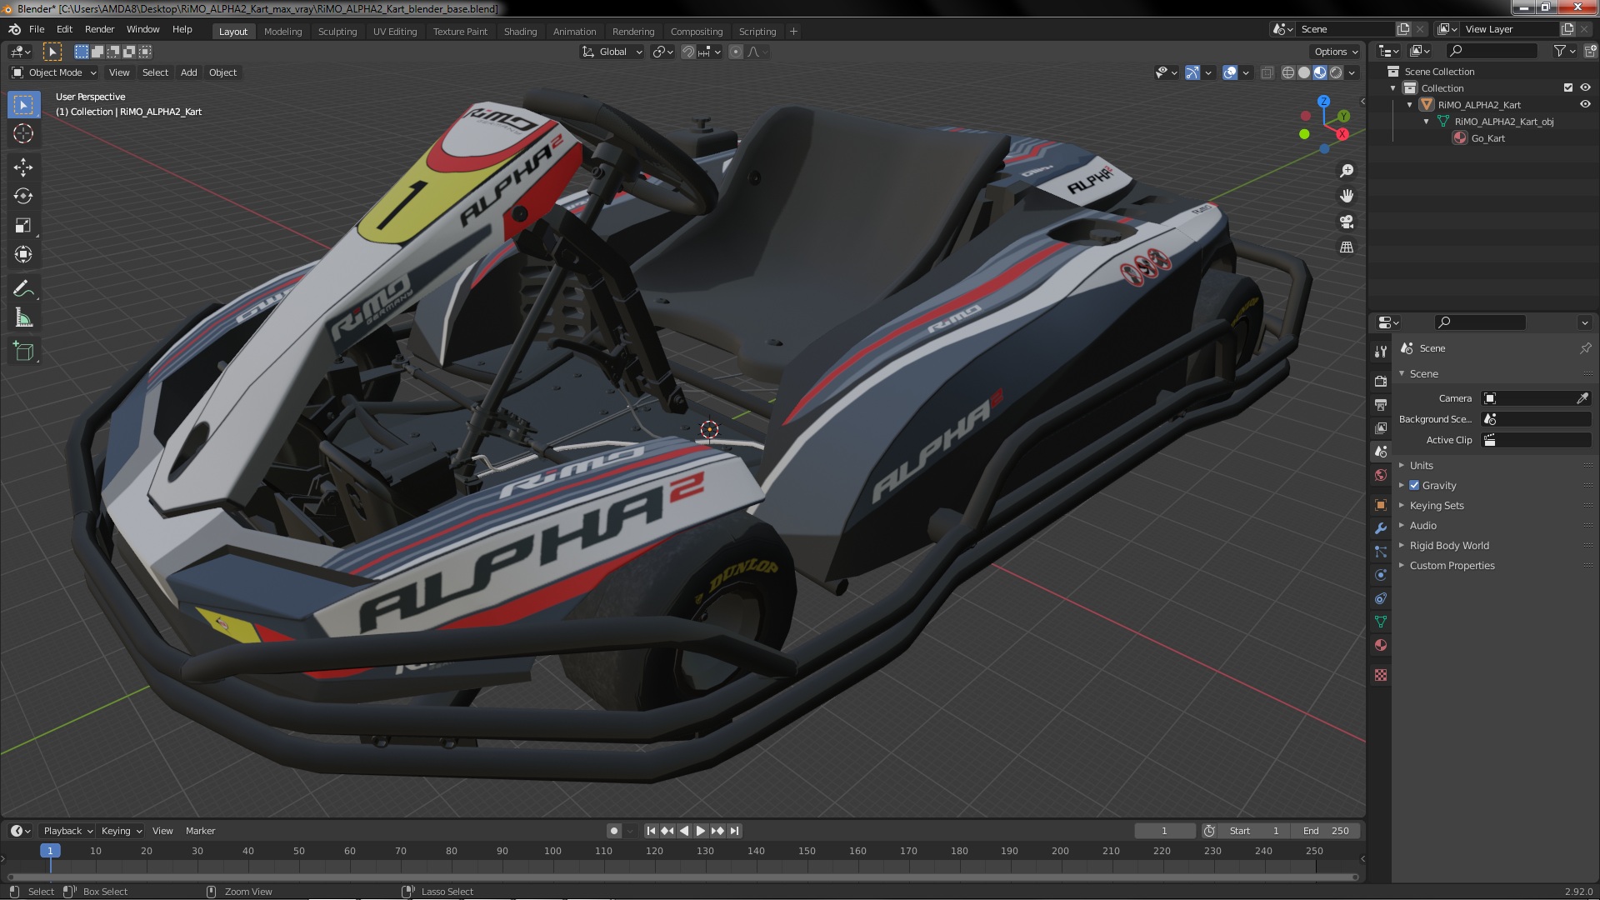Toggle viewport overlays display
1600x900 pixels.
(1230, 73)
